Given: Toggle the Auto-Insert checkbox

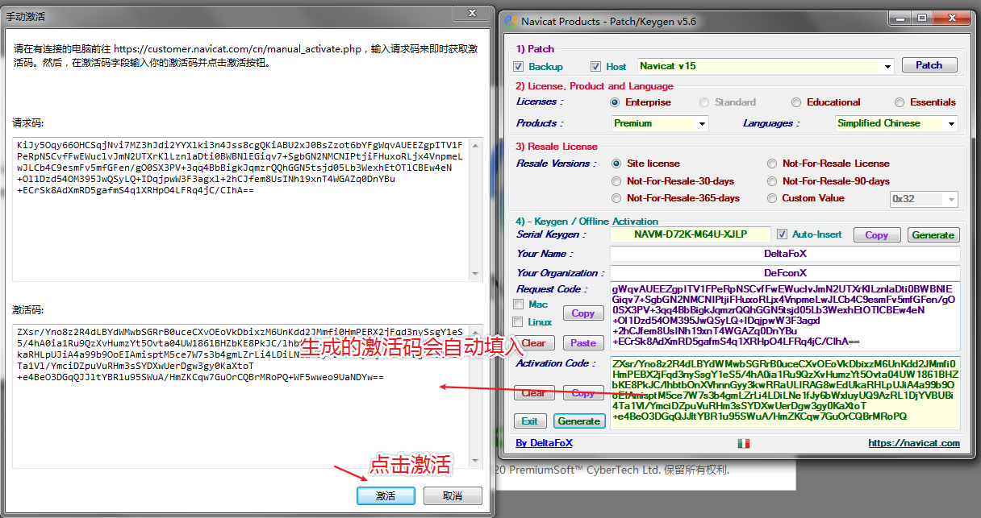Looking at the screenshot, I should tap(782, 234).
